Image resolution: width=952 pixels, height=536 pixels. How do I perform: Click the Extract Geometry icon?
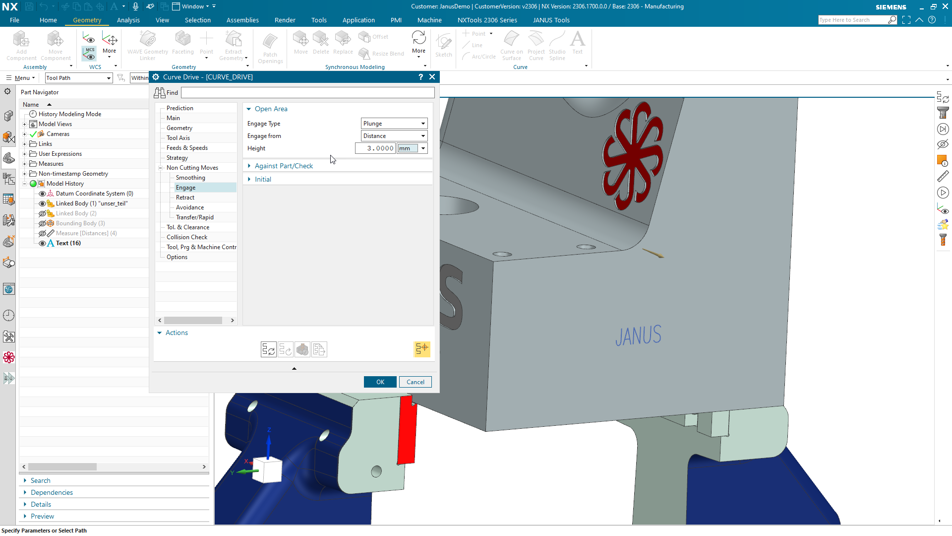coord(233,39)
